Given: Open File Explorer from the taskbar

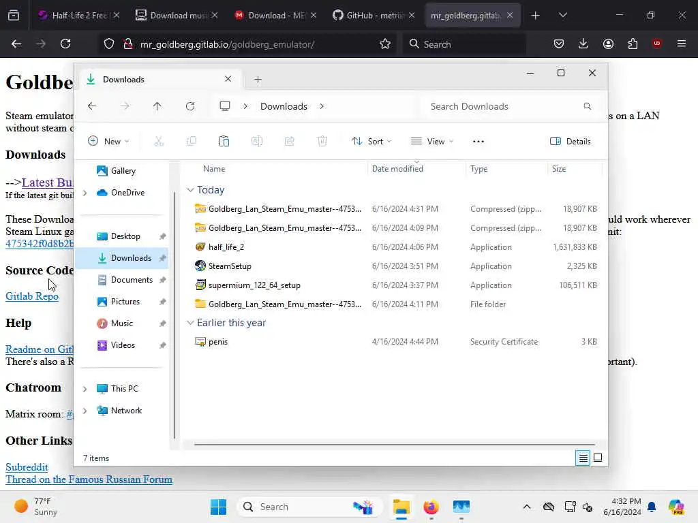Looking at the screenshot, I should point(401,507).
